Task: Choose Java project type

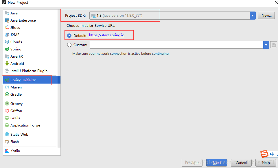Action: (30, 13)
